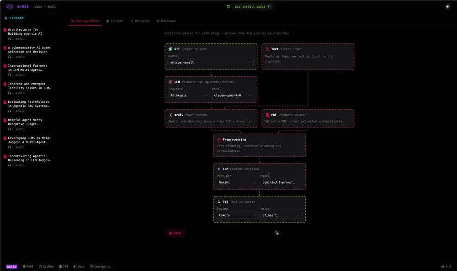The height and width of the screenshot is (271, 457).
Task: Open the kokoro TTS engine dropdown
Action: click(237, 215)
